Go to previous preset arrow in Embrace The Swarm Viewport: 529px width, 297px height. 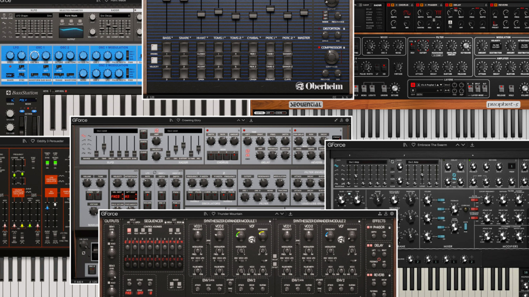[x=458, y=145]
